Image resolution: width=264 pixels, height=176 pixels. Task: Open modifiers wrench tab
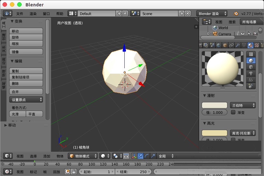[x=238, y=45]
